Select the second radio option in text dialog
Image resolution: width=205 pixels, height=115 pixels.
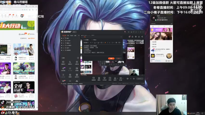click(92, 40)
